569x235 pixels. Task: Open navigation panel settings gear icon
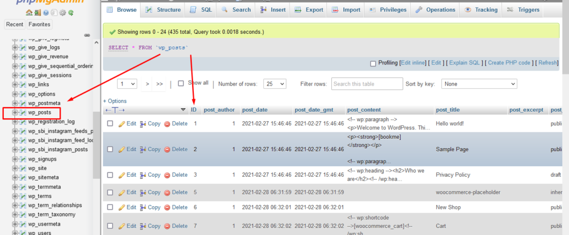point(62,13)
